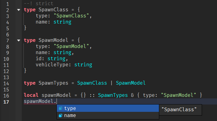Screen dimensions: 217x121
Task: Click the cube icon beside 'name' suggestion
Action: [61, 116]
